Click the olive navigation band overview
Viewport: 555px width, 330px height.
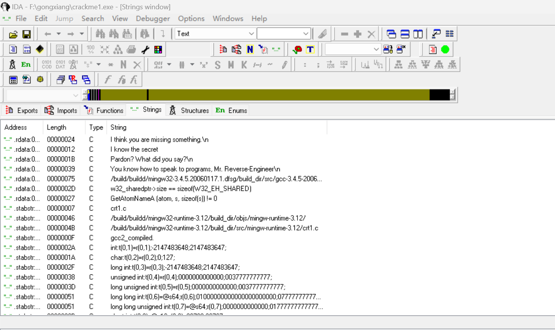[x=269, y=95]
